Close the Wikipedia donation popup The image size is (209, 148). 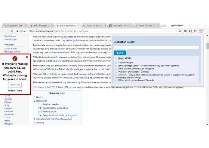click(x=27, y=57)
